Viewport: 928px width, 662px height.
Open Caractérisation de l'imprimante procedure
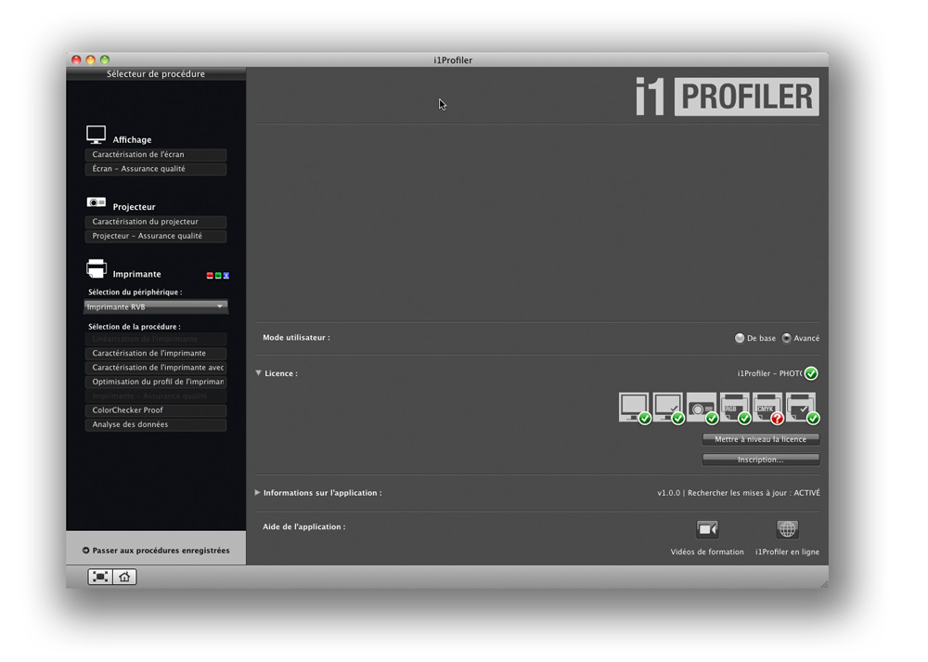[x=156, y=353]
